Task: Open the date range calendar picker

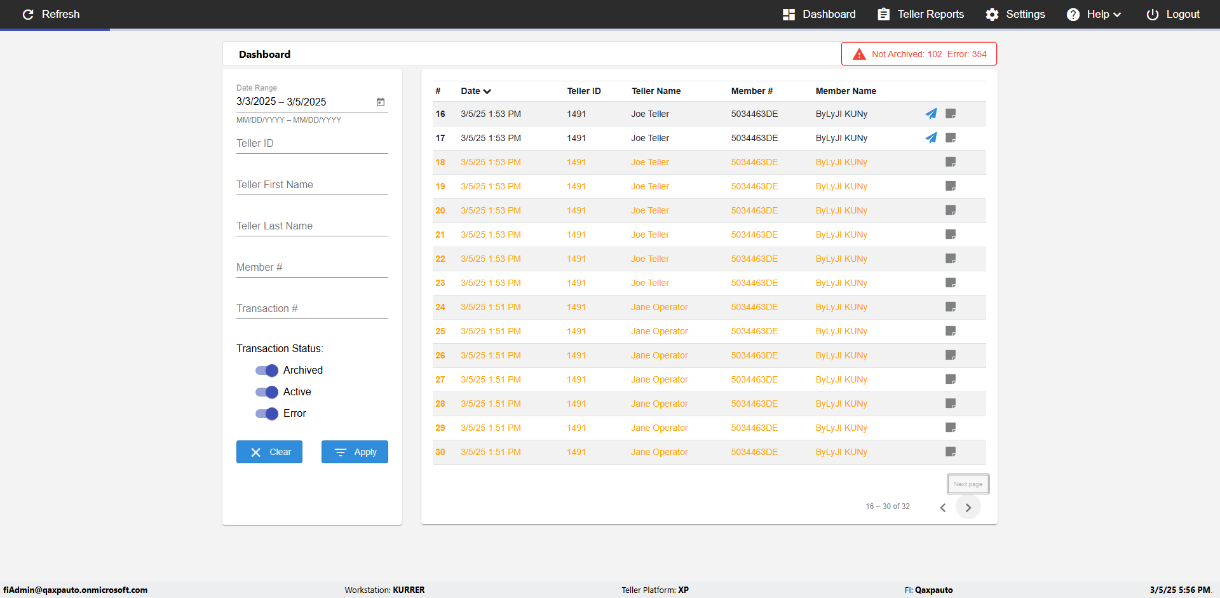Action: click(381, 102)
